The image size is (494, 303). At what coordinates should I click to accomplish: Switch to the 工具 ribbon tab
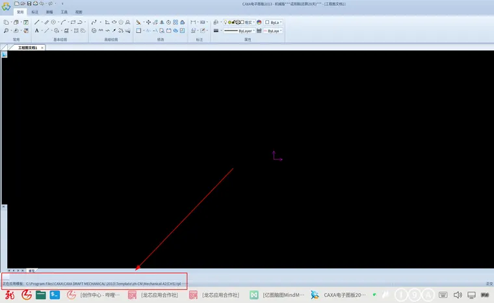[x=64, y=12]
